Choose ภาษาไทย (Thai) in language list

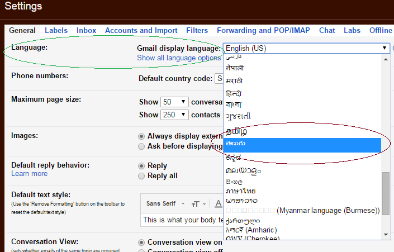(x=302, y=191)
